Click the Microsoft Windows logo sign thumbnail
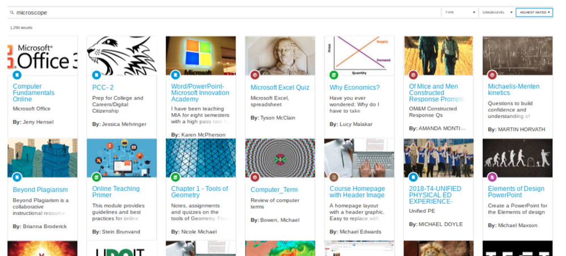Viewport: 566px width, 256px height. pos(201,56)
